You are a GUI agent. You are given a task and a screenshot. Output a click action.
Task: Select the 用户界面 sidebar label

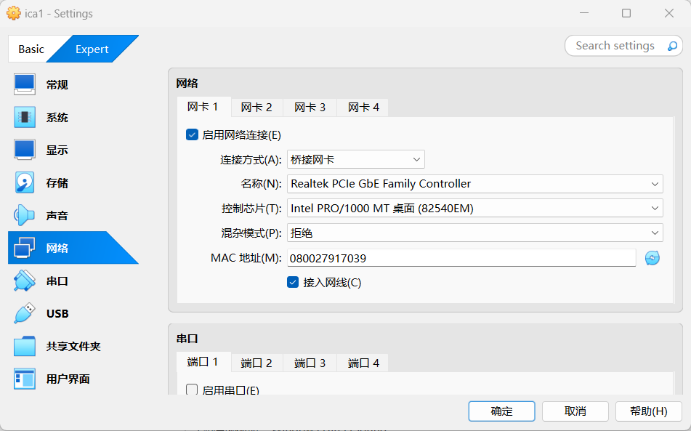click(68, 379)
